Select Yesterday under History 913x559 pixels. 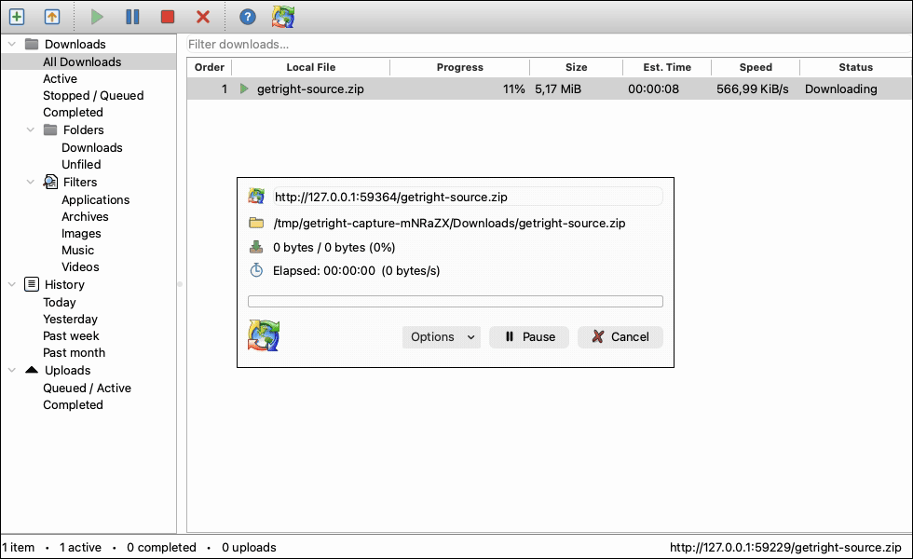coord(70,319)
